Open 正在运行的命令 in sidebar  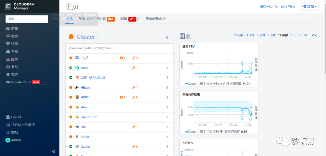(21, 125)
